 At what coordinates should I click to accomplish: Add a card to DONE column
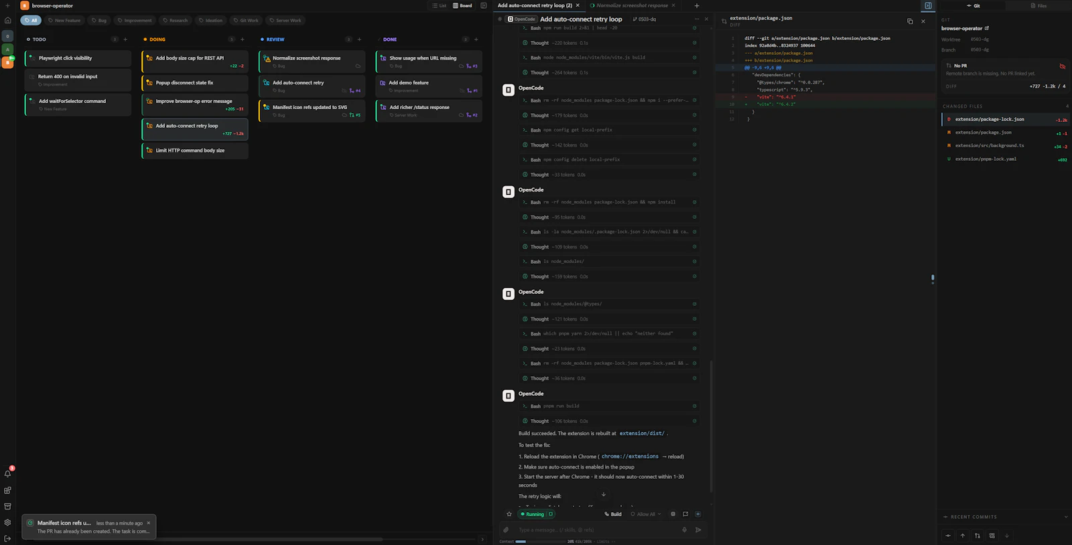476,40
